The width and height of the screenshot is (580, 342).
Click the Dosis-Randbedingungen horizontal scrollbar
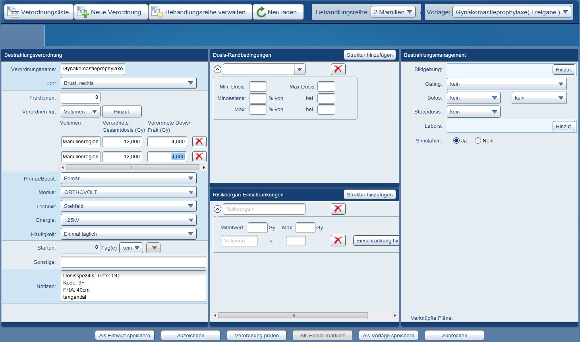[x=293, y=316]
